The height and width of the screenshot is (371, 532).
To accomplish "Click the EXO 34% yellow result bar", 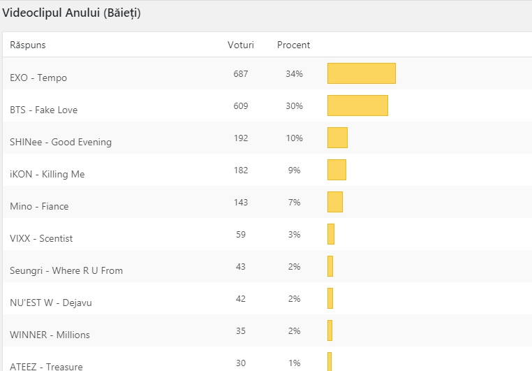I will coord(362,73).
